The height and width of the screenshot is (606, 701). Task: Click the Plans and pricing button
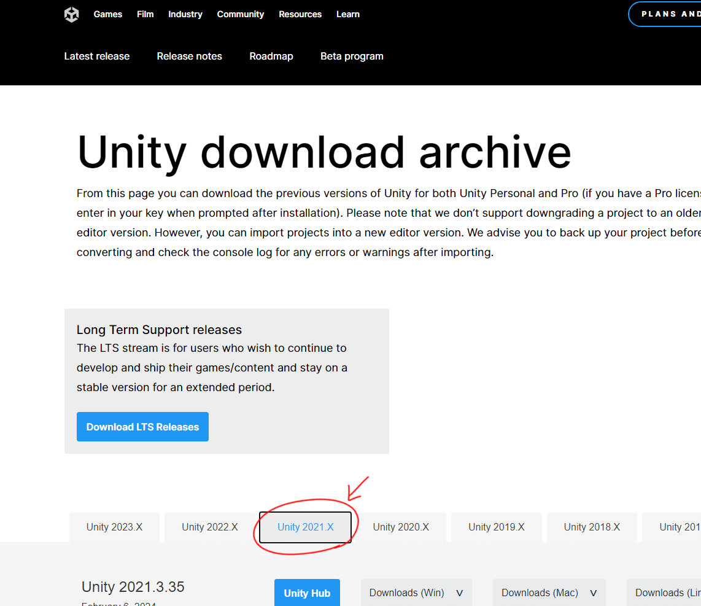[x=665, y=14]
